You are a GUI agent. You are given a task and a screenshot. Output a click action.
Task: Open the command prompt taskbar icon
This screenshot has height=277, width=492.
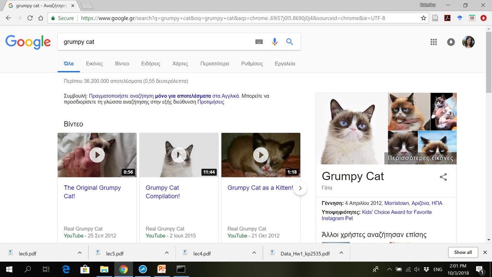pos(181,269)
